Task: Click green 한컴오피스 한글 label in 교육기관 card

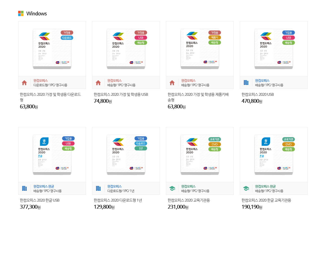Action: [265, 186]
